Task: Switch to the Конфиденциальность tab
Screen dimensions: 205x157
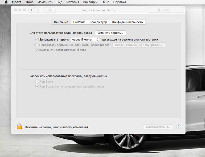Action: point(128,22)
